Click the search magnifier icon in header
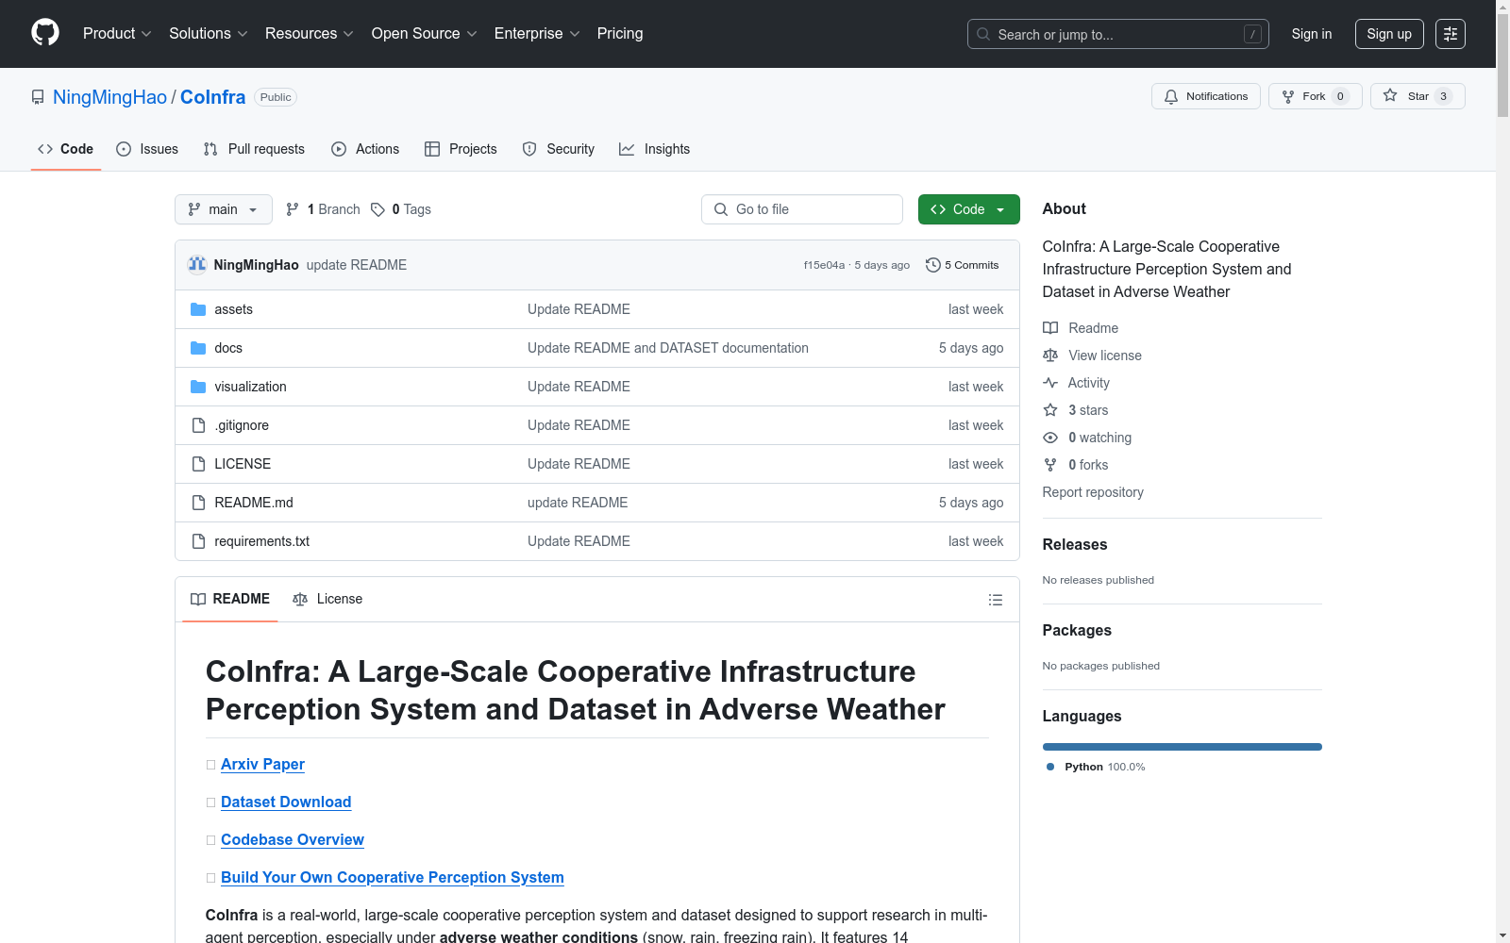1510x943 pixels. 983,34
